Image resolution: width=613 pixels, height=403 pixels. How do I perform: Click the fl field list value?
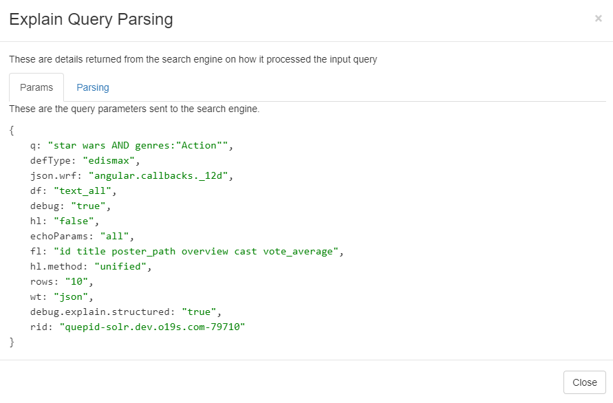pyautogui.click(x=196, y=251)
